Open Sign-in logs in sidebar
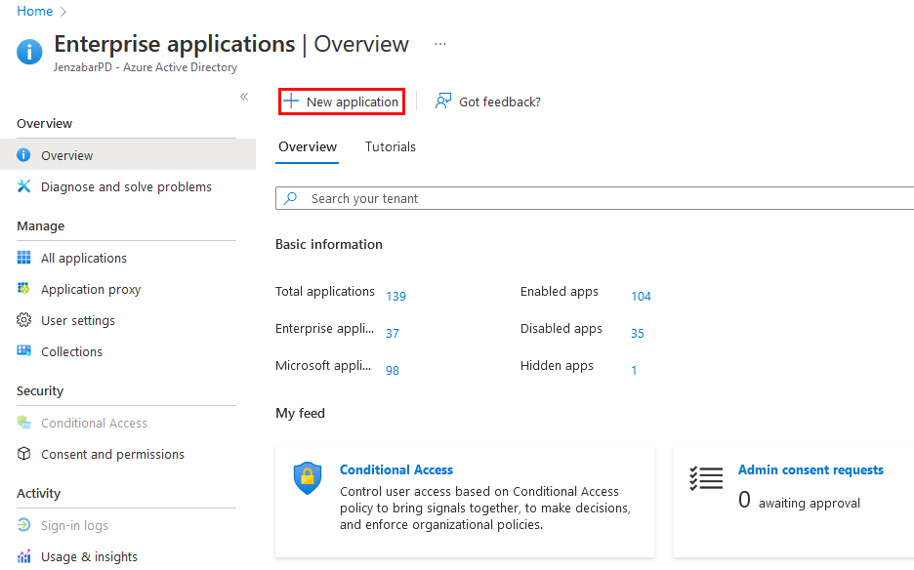Screen dimensions: 914x570 click(x=74, y=525)
